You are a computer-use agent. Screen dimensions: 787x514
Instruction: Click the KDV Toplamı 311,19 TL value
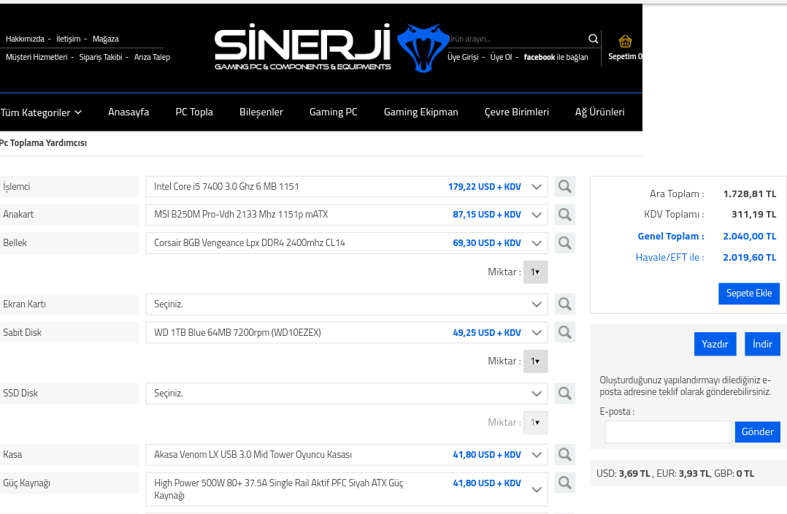[x=754, y=215]
